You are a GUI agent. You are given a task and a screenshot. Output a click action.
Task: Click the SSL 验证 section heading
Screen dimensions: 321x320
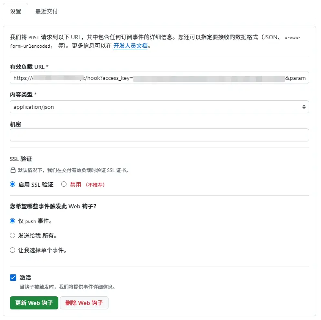coord(21,159)
